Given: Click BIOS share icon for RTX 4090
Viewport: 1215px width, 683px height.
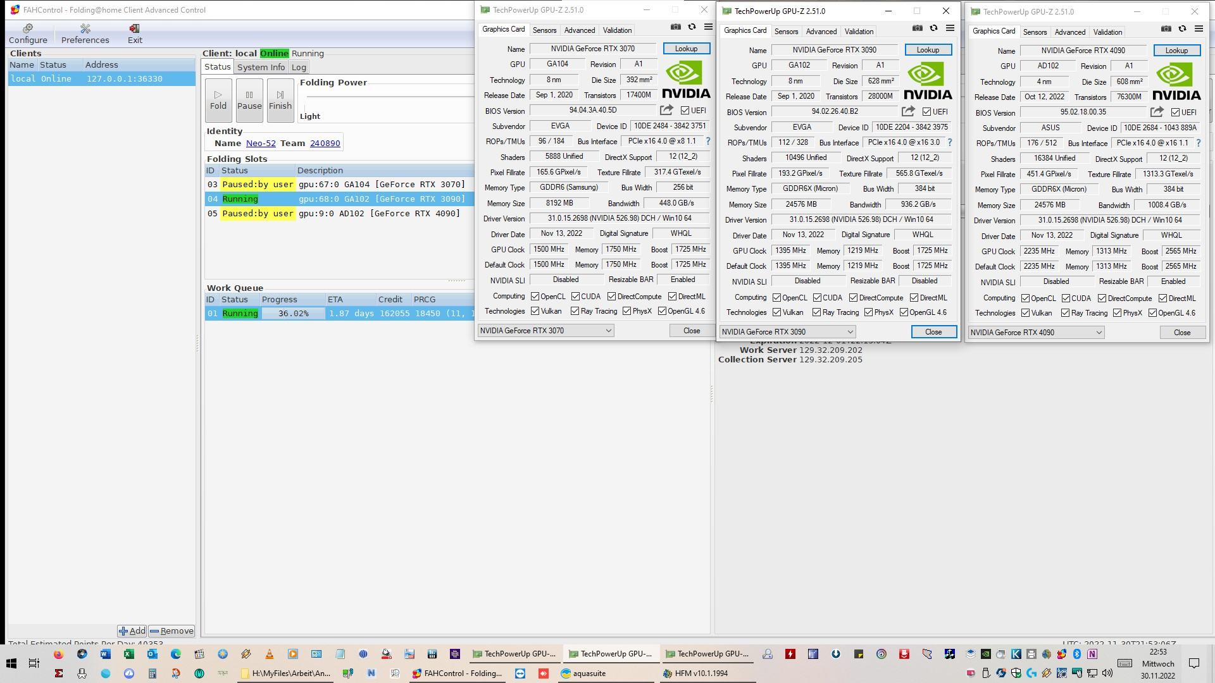Looking at the screenshot, I should pyautogui.click(x=1157, y=112).
